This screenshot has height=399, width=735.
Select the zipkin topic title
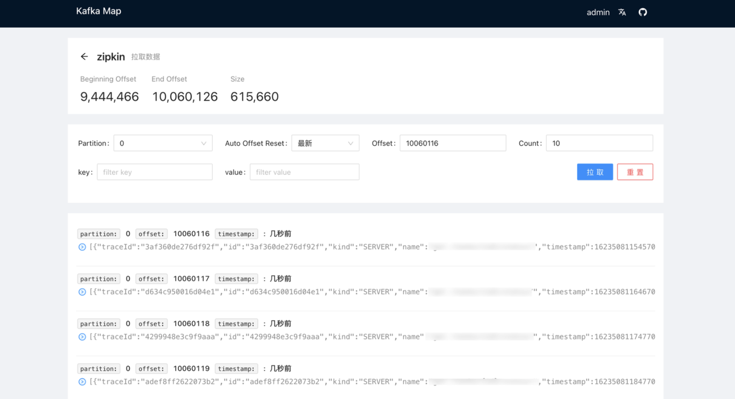click(111, 57)
